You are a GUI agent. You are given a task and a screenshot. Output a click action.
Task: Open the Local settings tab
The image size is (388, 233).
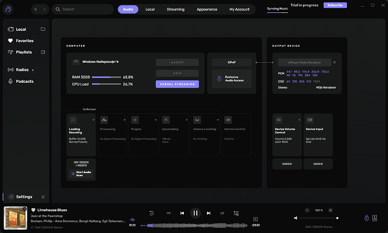pyautogui.click(x=150, y=10)
